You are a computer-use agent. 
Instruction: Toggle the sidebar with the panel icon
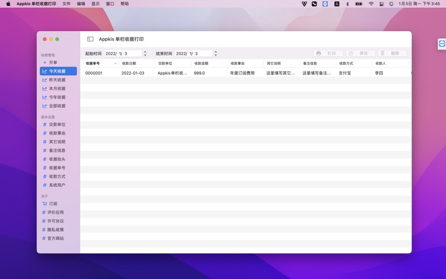point(90,39)
